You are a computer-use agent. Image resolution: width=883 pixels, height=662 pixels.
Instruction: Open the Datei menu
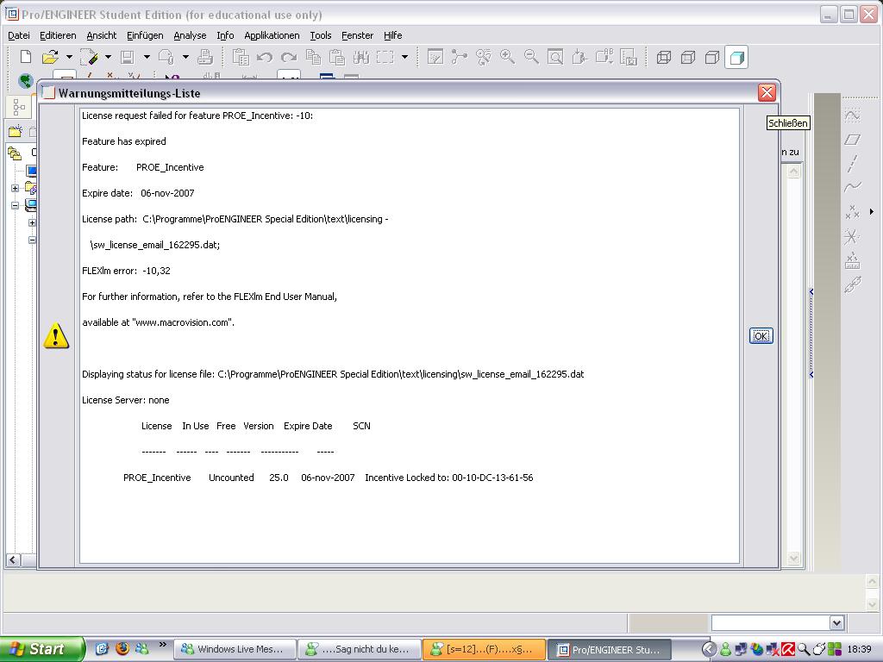point(19,35)
